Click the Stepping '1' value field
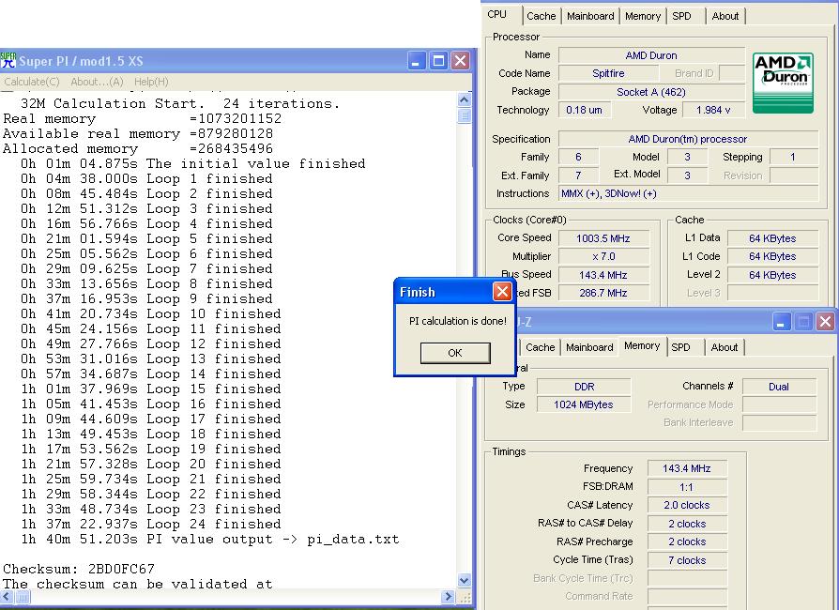 pyautogui.click(x=794, y=157)
